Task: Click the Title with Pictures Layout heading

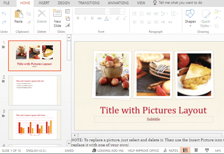Action: (x=153, y=110)
